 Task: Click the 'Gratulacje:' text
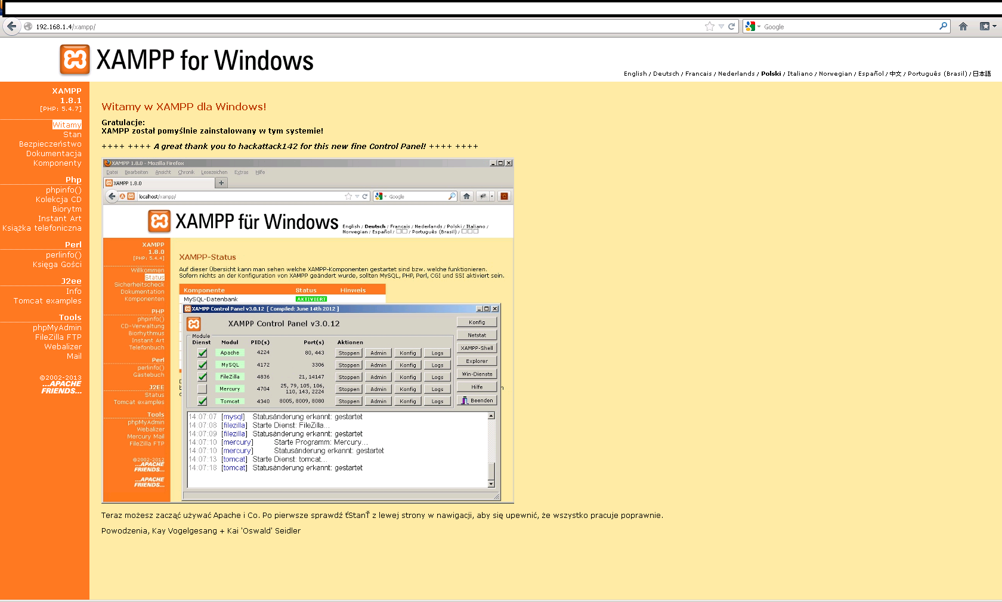pyautogui.click(x=123, y=122)
